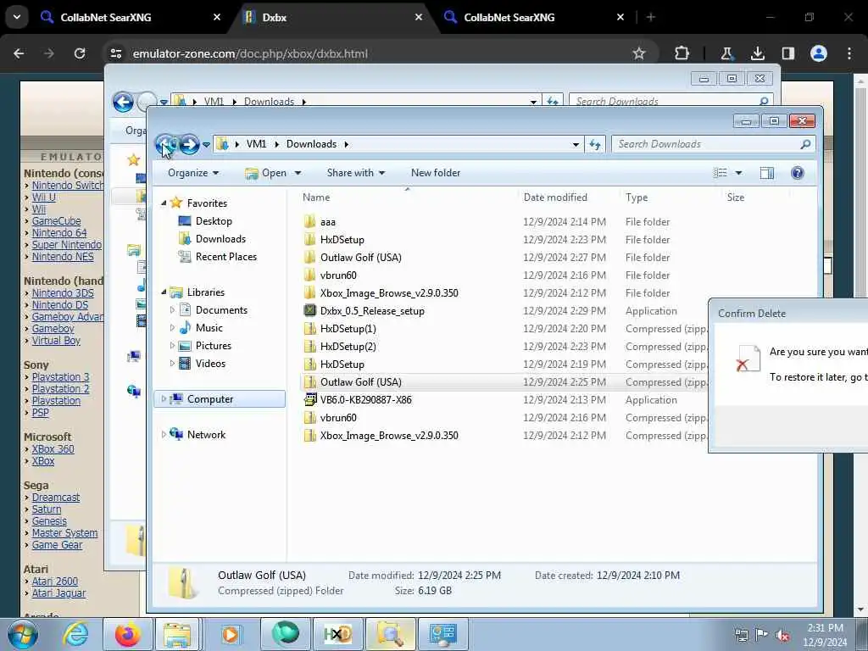Open HxD icon in taskbar
The image size is (868, 651).
coord(337,634)
